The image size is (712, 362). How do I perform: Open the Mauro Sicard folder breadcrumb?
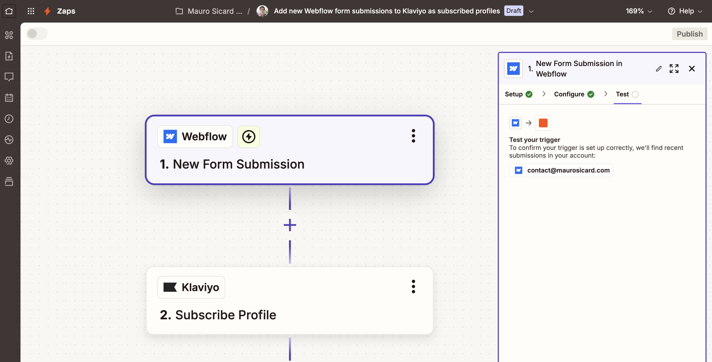pyautogui.click(x=209, y=11)
